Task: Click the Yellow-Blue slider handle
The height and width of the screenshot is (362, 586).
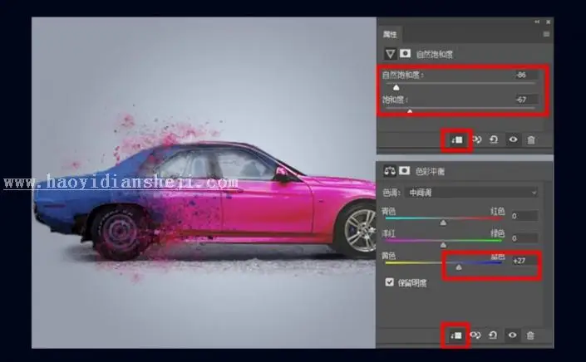Action: (459, 267)
